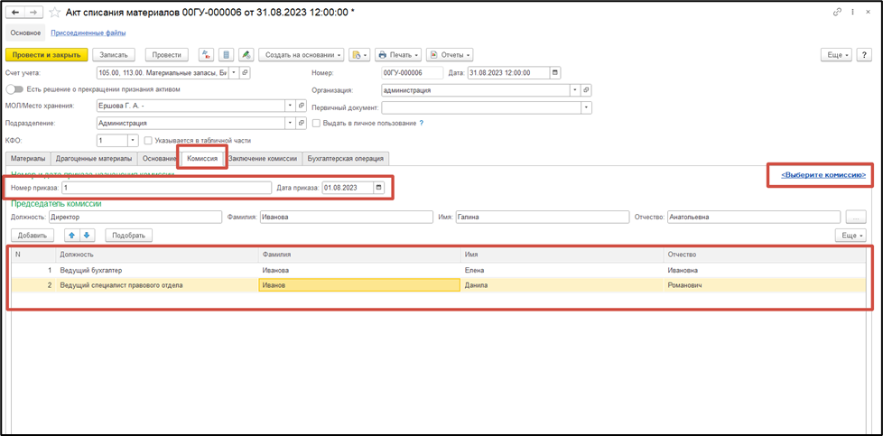The width and height of the screenshot is (883, 436).
Task: Move commission member row down
Action: [88, 235]
